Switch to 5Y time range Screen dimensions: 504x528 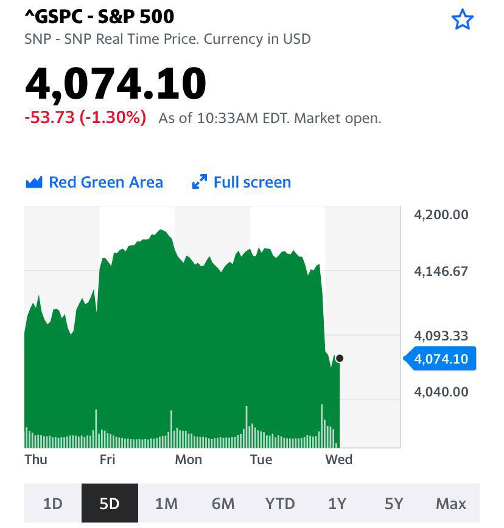click(394, 504)
